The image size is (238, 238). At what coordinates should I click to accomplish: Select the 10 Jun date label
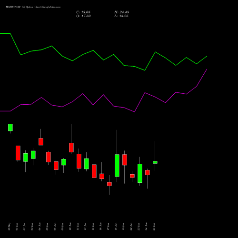click(70, 227)
